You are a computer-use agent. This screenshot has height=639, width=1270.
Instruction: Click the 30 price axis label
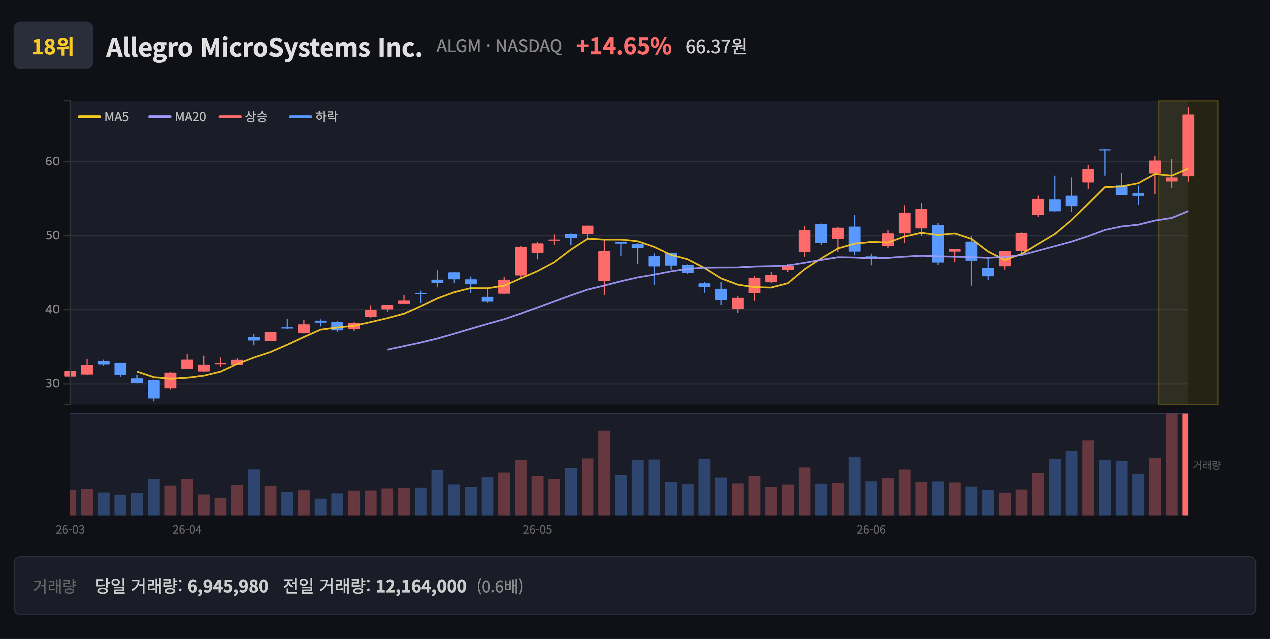pyautogui.click(x=52, y=383)
